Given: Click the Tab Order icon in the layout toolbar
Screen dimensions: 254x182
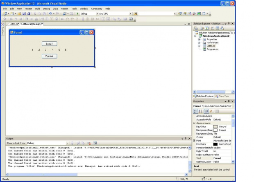Looking at the screenshot, I should (x=131, y=19).
